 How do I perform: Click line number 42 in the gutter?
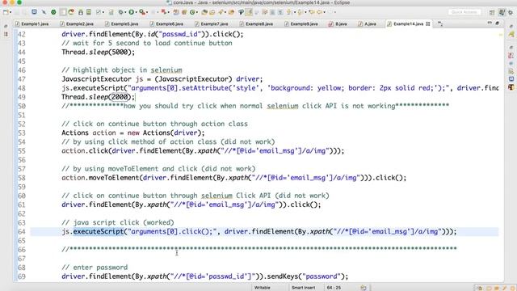(x=22, y=34)
